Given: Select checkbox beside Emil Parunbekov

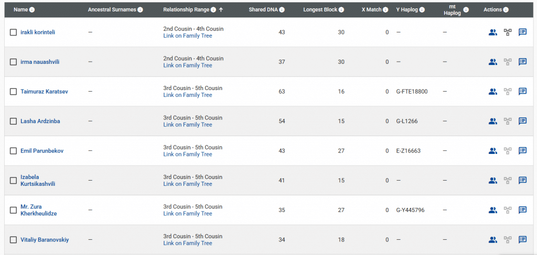Looking at the screenshot, I should pos(14,151).
